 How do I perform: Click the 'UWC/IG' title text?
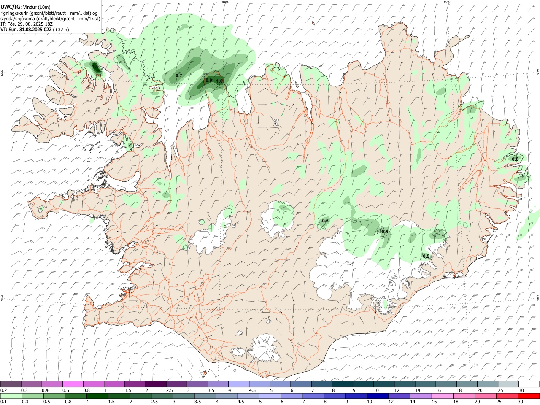[x=10, y=7]
